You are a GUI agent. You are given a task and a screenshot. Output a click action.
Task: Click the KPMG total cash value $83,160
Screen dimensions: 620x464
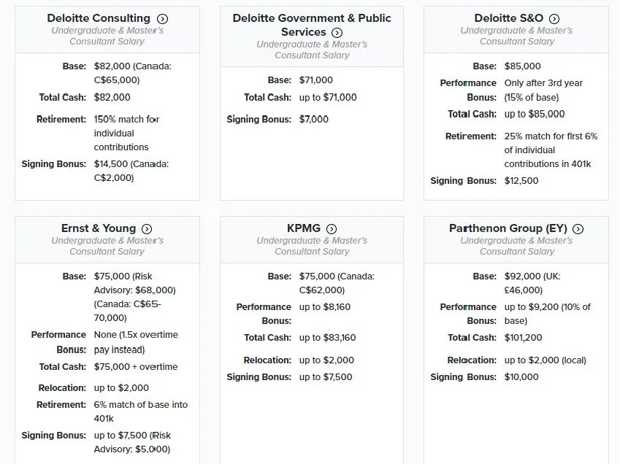(x=328, y=338)
